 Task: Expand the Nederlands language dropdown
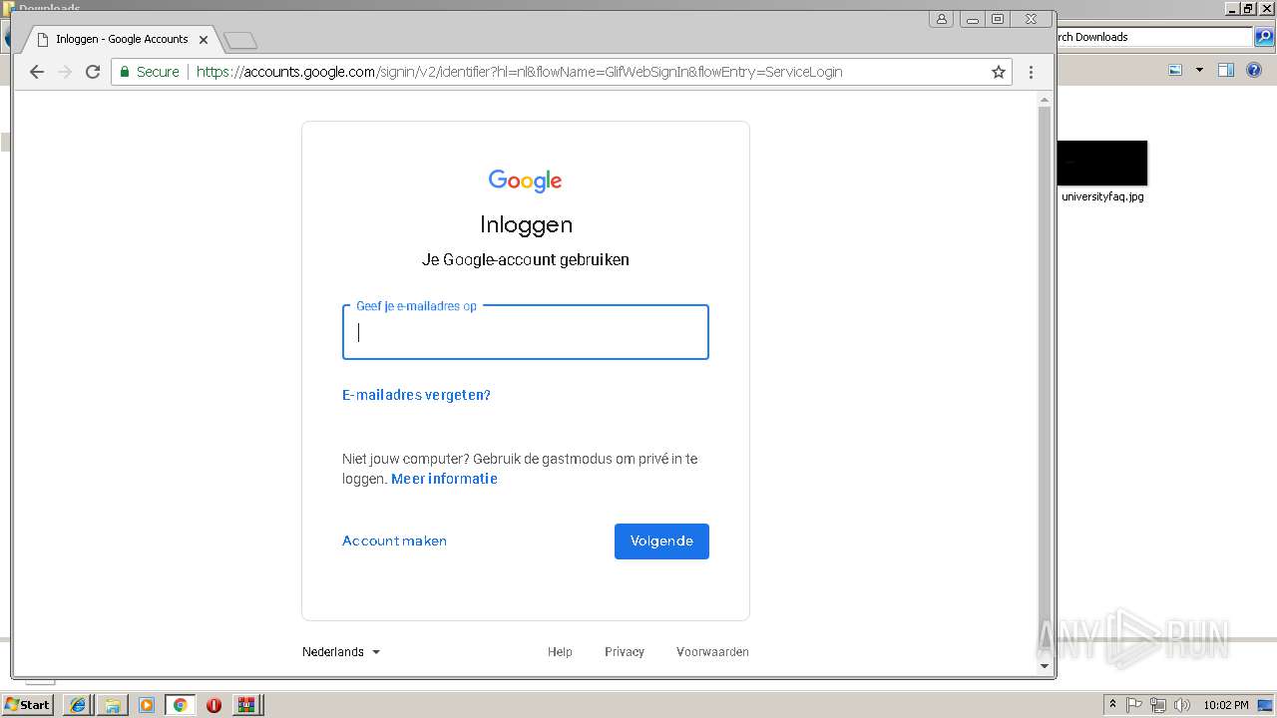pos(341,652)
